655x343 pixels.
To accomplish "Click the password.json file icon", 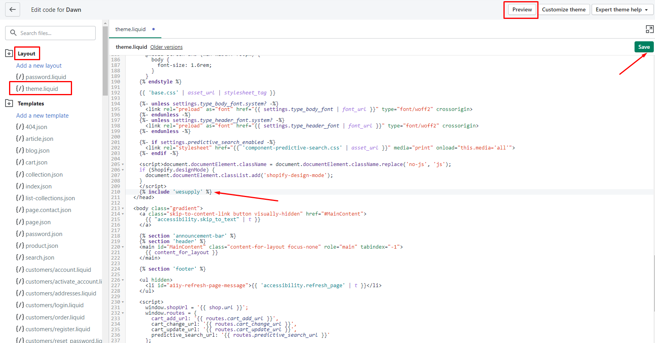I will pyautogui.click(x=20, y=234).
